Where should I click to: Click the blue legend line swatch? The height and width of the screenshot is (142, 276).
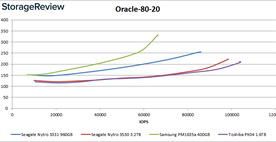click(16, 135)
